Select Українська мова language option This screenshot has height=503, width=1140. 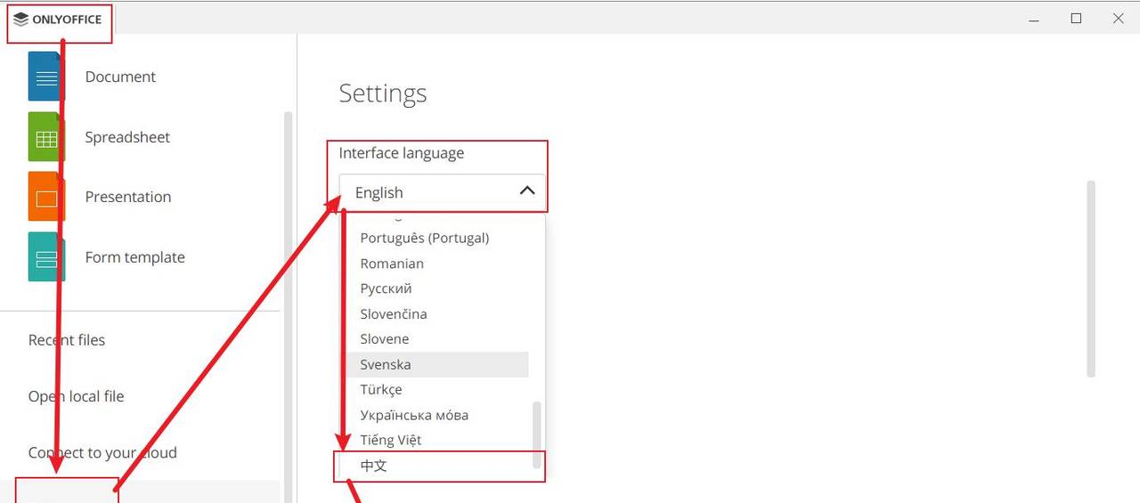[x=414, y=415]
